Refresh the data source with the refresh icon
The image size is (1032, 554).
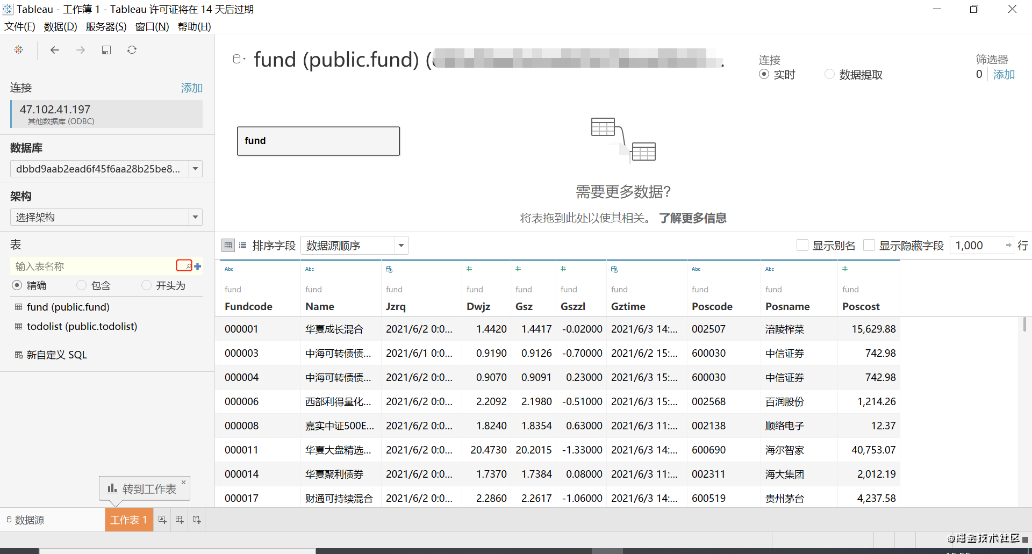click(x=132, y=50)
